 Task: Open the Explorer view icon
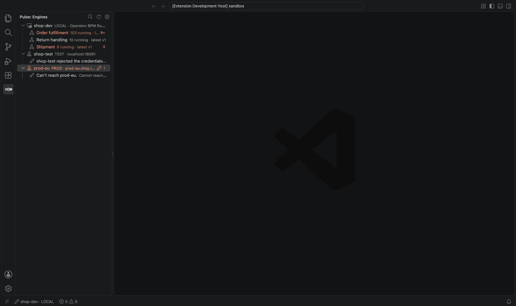[8, 18]
